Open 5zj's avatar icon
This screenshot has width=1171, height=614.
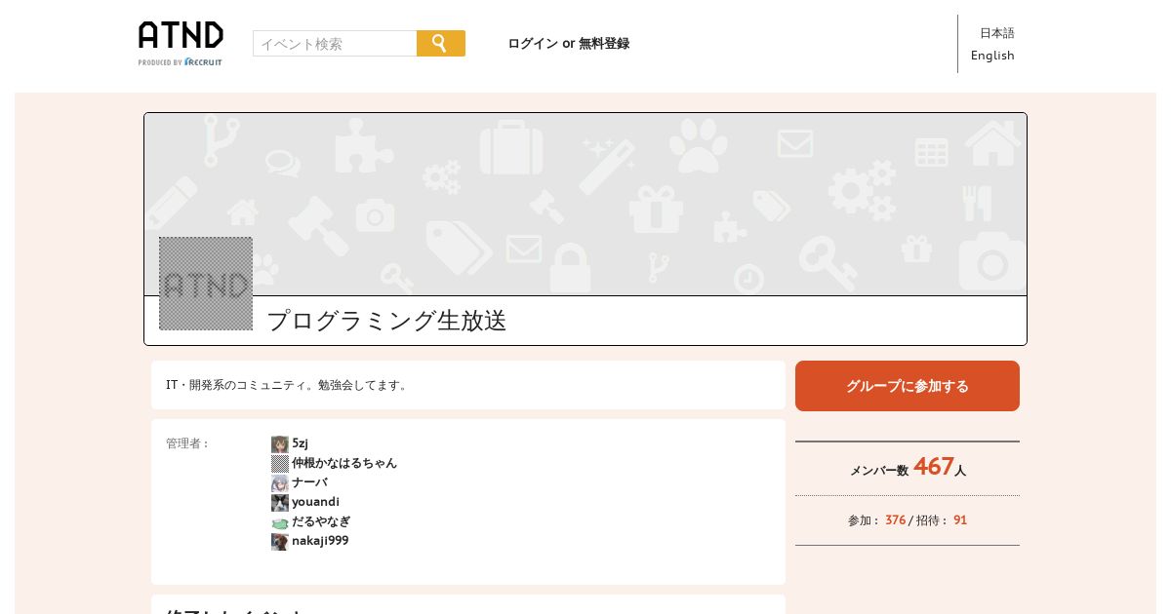280,444
